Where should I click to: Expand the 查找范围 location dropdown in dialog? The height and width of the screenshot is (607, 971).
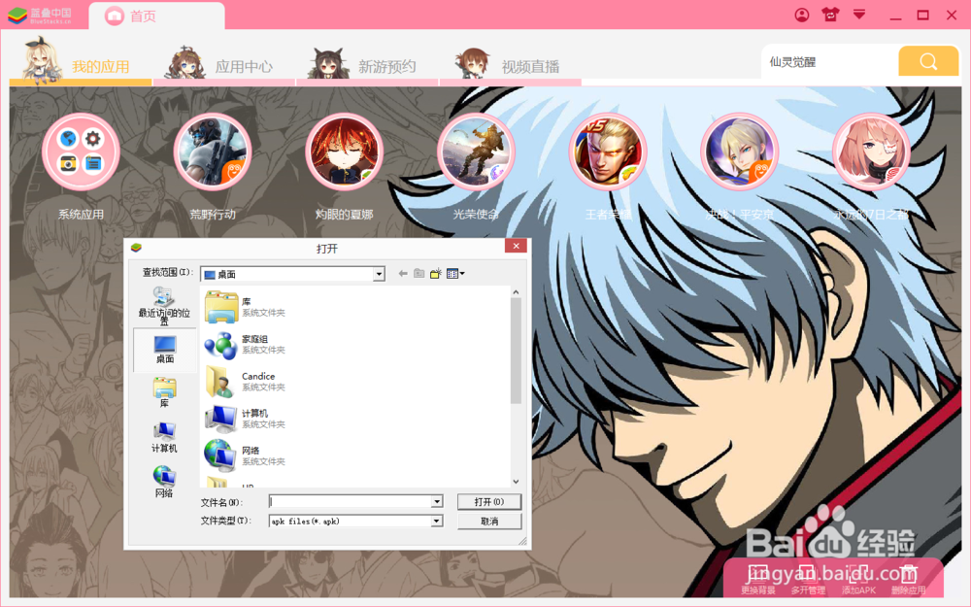coord(379,274)
